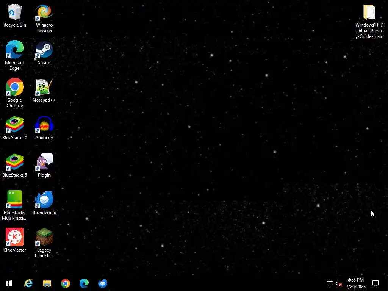Image resolution: width=388 pixels, height=291 pixels.
Task: Select the BlueStacks 5 shortcut
Action: pos(15,166)
